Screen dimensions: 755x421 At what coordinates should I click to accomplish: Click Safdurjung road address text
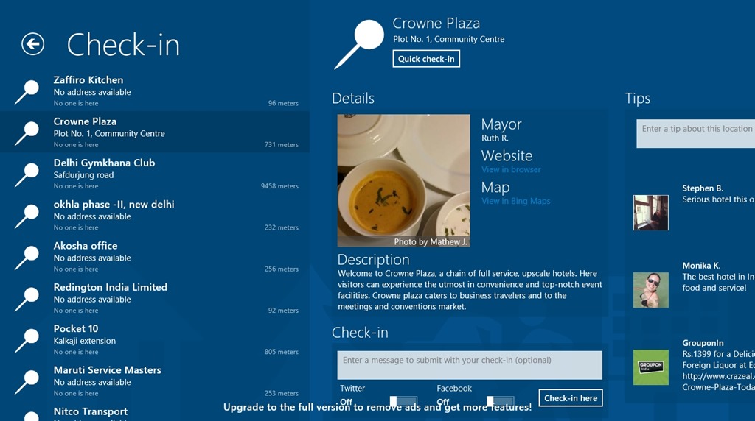(x=84, y=175)
